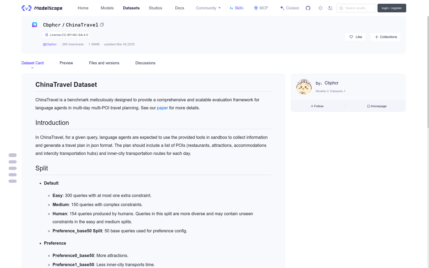This screenshot has width=429, height=268.
Task: Click the License:CC-BY-NC-SA-4.0 badge
Action: 66,35
